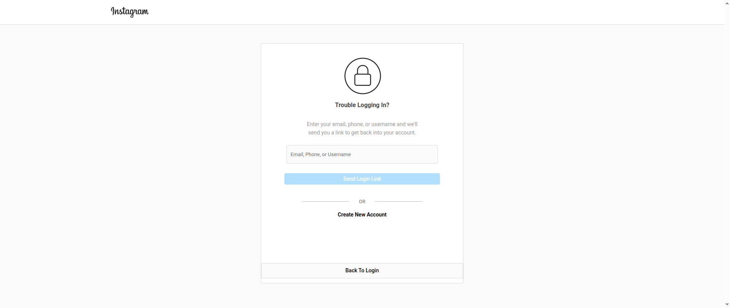Click the Instagram wordmark logo
Screen dimensions: 730x308
(x=130, y=12)
